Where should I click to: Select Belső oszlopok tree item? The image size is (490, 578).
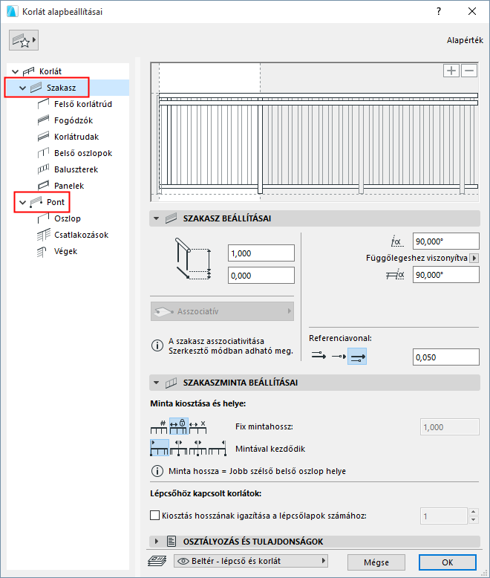click(83, 153)
